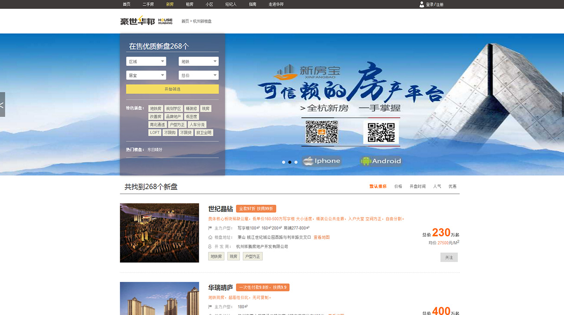Open 租房 in the top navigation
564x315 pixels.
190,4
